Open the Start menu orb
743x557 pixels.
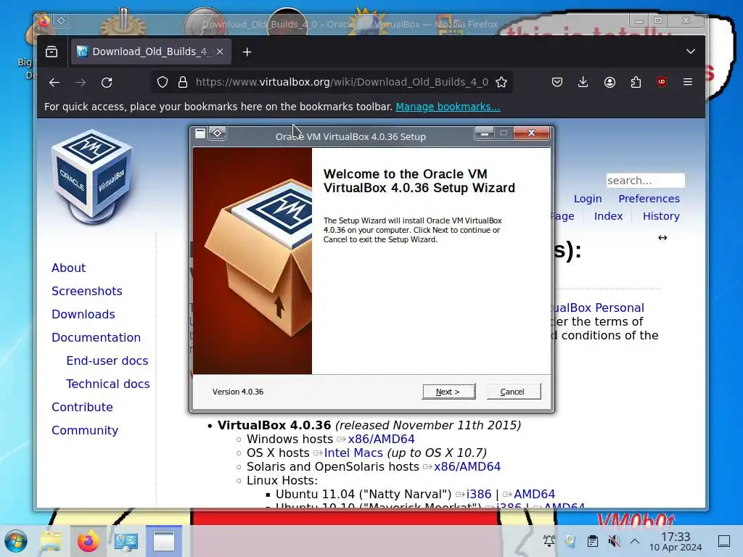tap(16, 541)
